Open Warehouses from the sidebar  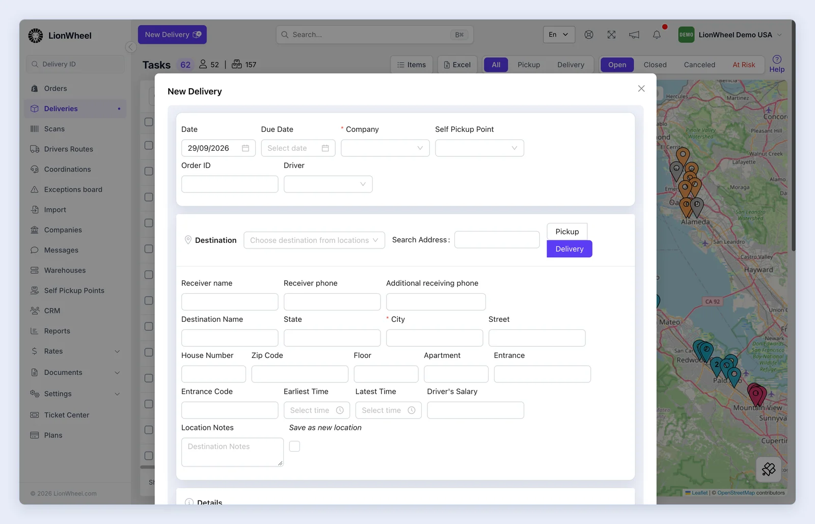click(x=75, y=270)
